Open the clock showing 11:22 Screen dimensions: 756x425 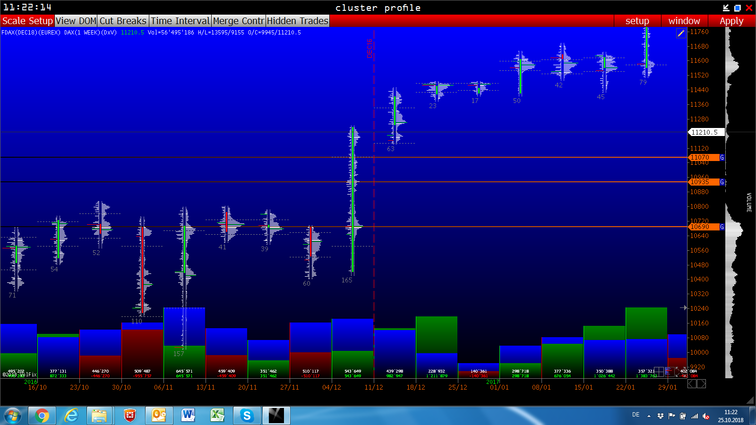730,416
